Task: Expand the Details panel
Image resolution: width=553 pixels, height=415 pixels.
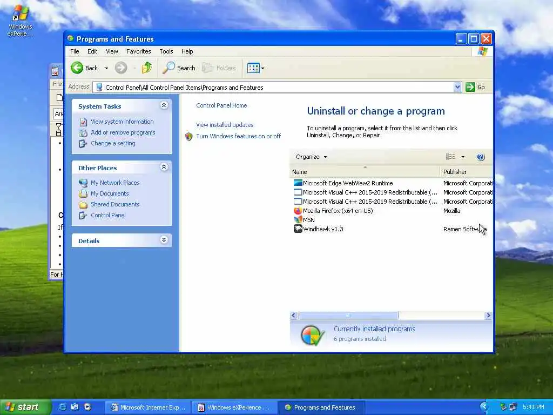Action: point(164,240)
